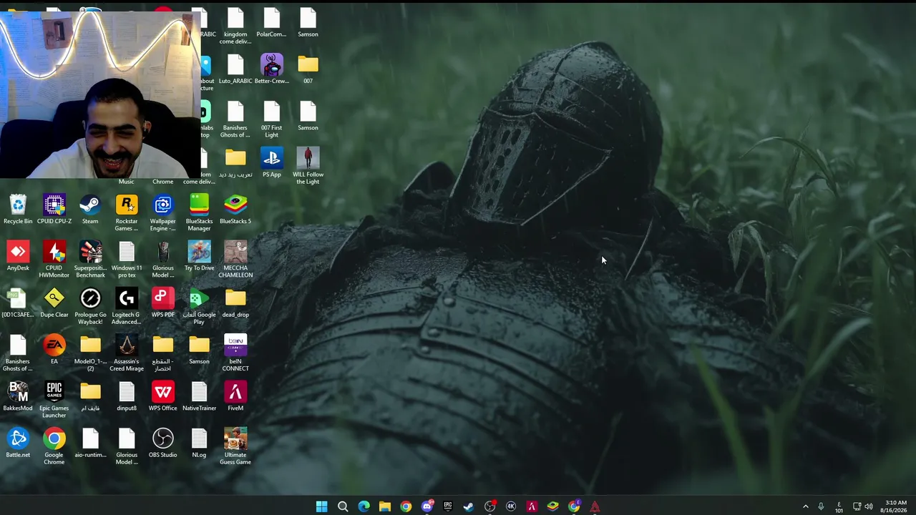
Task: Select the WPS PDF desktop icon
Action: point(163,303)
